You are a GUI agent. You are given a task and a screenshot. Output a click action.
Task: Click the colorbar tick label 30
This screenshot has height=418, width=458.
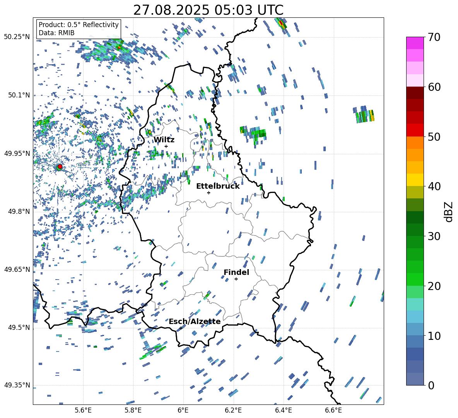[434, 236]
